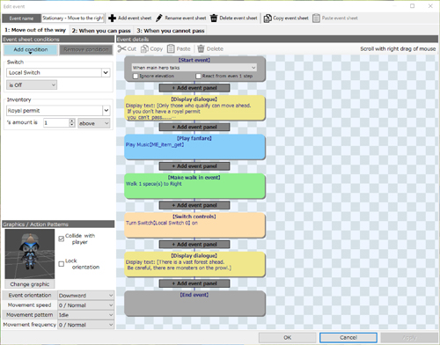
Task: Click the character graphic thumbnail
Action: [30, 254]
